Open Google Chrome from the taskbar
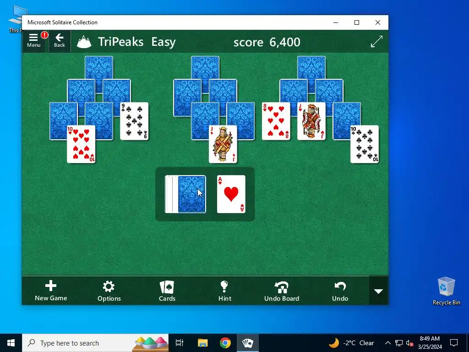The image size is (469, 352). click(x=225, y=343)
